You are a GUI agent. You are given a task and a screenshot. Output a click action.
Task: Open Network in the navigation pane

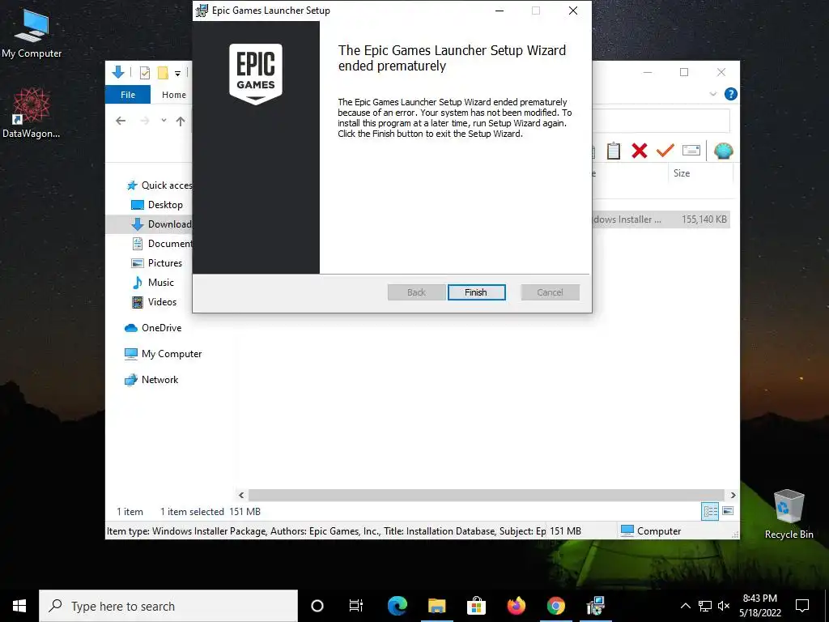pos(151,380)
